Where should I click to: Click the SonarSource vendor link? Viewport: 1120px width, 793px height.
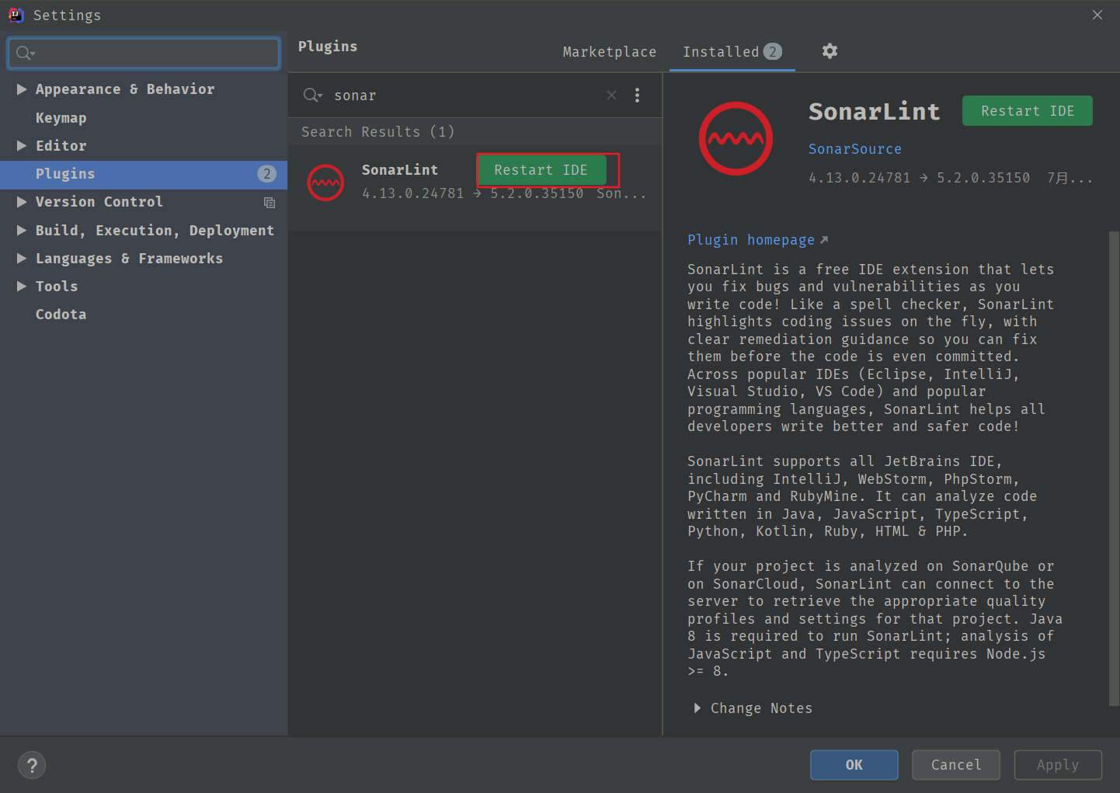855,148
